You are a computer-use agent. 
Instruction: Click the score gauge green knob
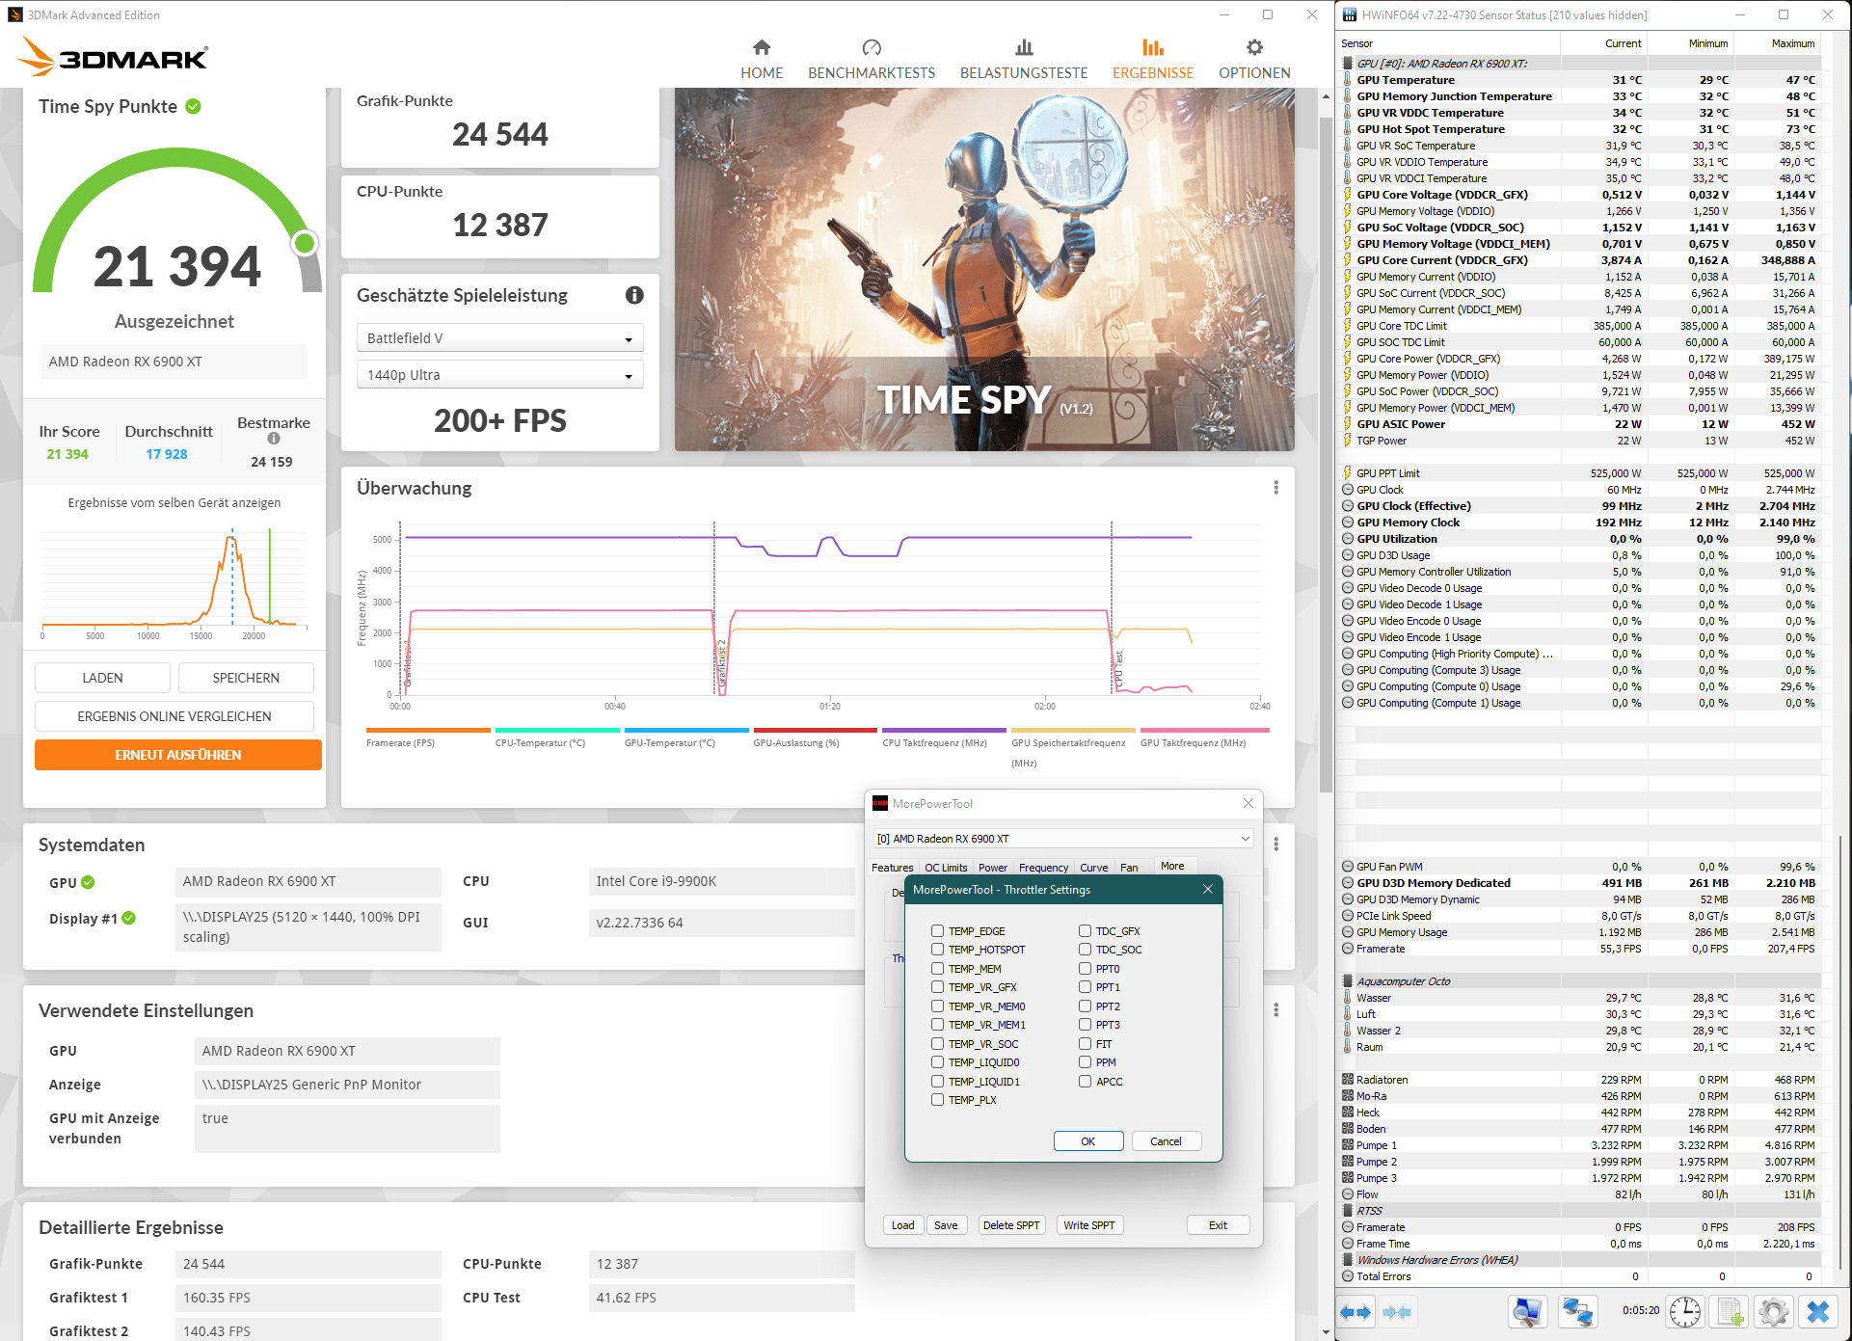click(x=305, y=243)
